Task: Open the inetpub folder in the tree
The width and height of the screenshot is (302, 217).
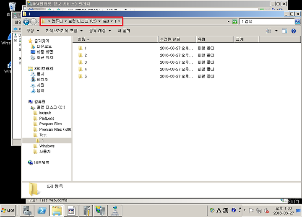Action: [x=45, y=113]
